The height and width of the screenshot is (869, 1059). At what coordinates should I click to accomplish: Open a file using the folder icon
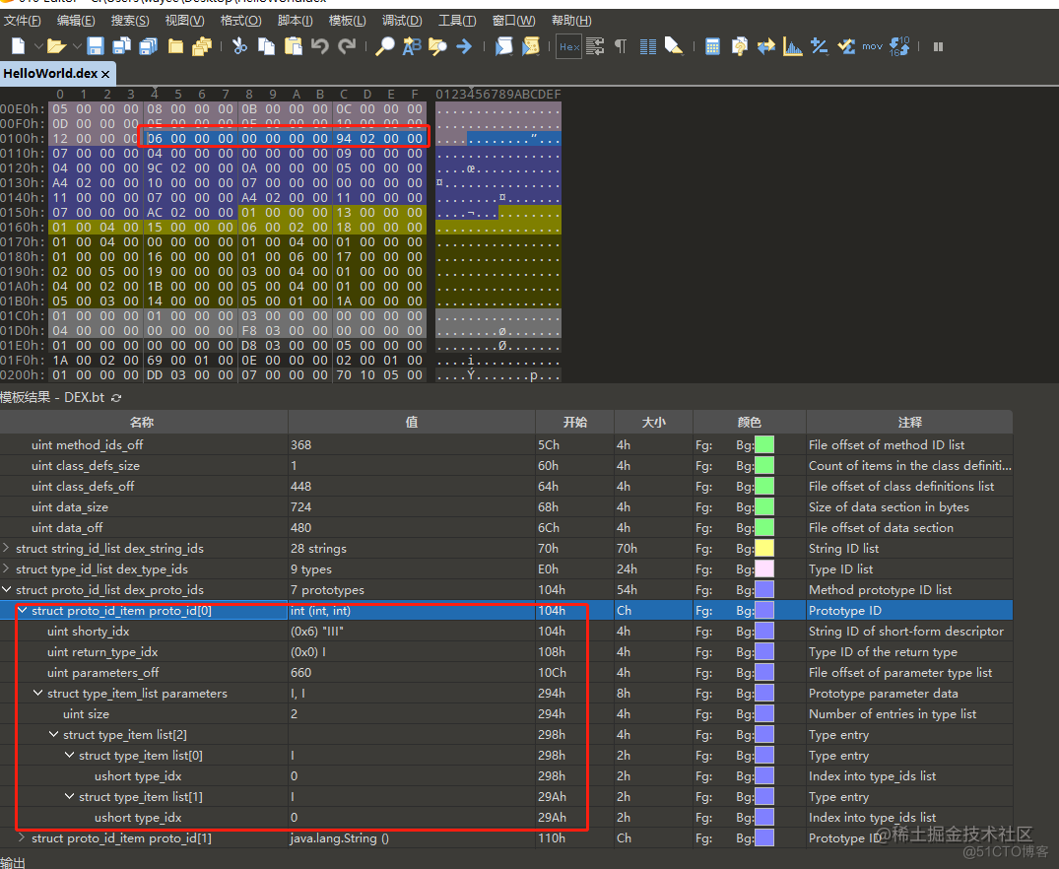pos(56,46)
